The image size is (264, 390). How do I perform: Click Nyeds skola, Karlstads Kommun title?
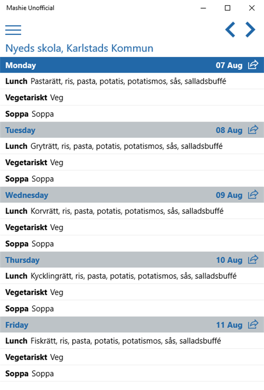[x=79, y=48]
